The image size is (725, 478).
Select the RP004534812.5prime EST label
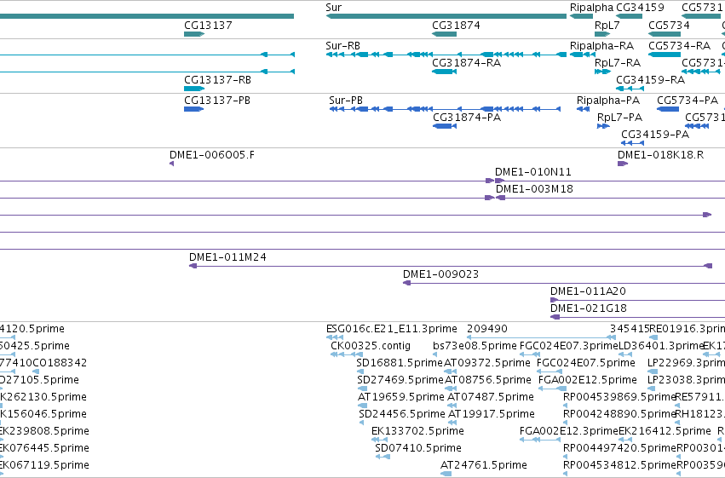point(619,465)
